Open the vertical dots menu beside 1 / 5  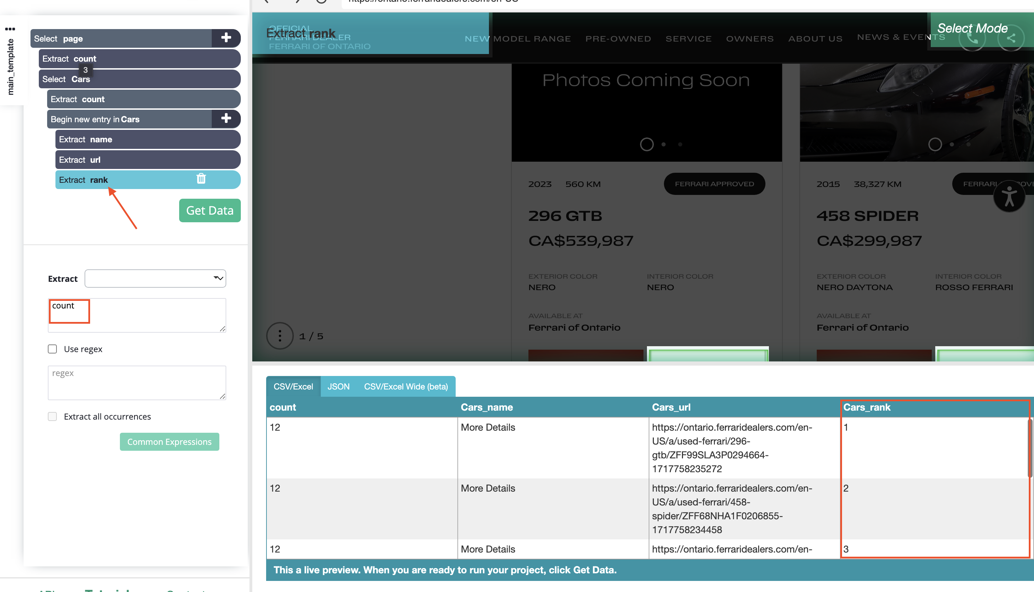(x=280, y=336)
